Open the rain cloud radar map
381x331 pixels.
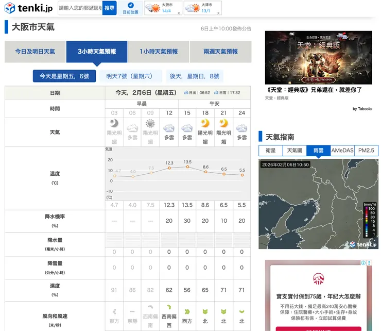click(x=318, y=204)
